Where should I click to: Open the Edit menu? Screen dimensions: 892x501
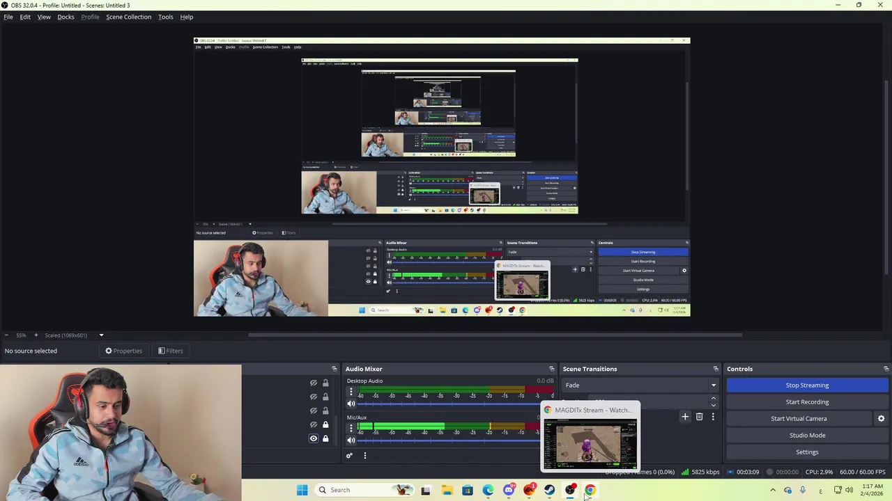tap(25, 17)
